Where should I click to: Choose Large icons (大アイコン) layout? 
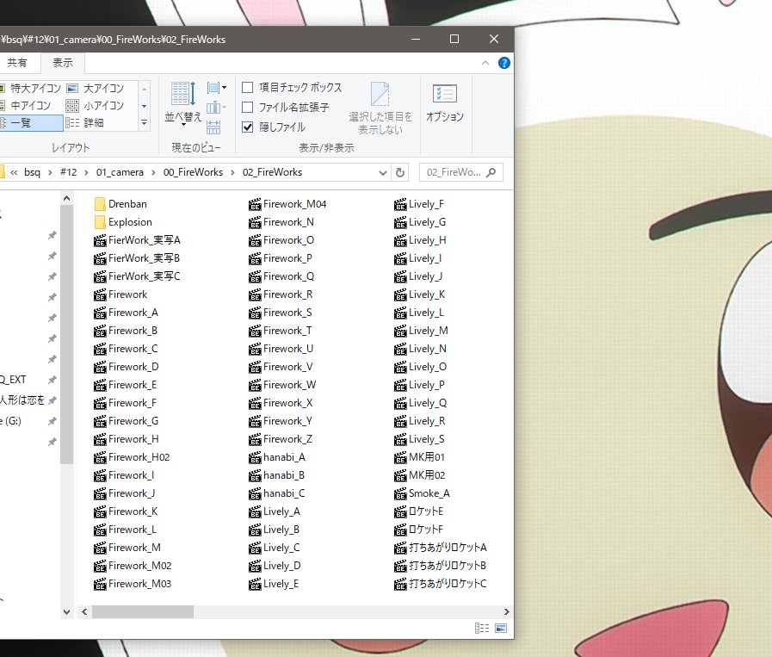[x=96, y=89]
